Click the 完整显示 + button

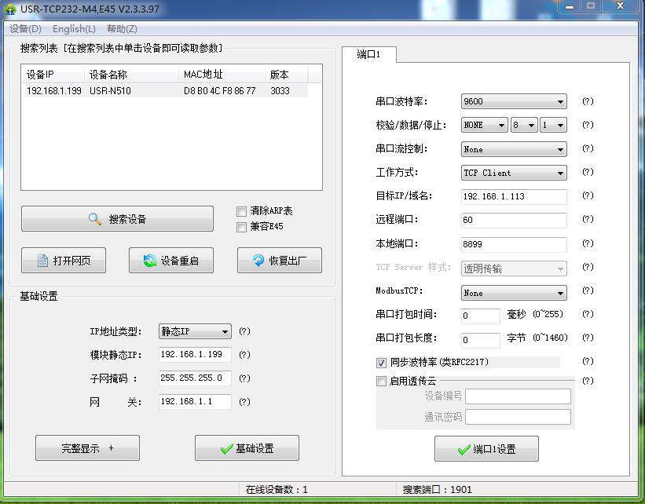click(87, 448)
